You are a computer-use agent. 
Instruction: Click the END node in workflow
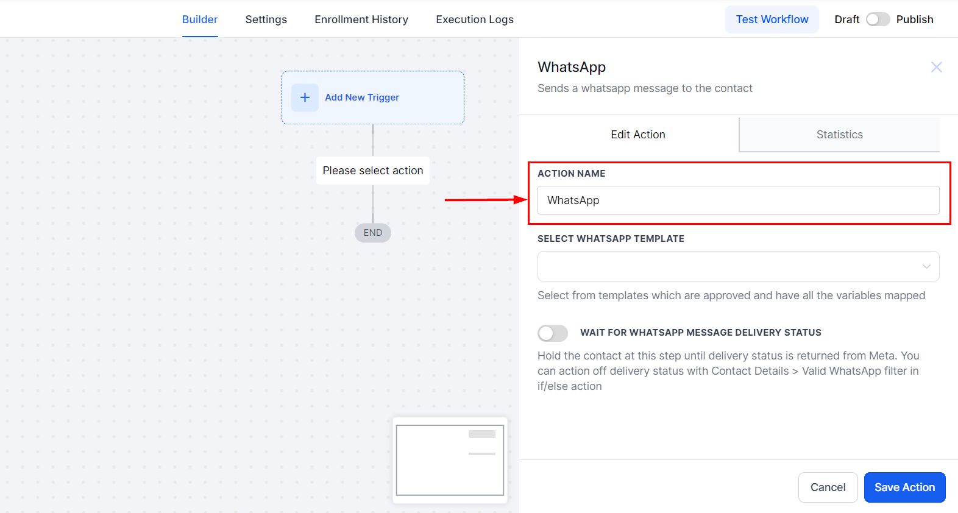[373, 233]
